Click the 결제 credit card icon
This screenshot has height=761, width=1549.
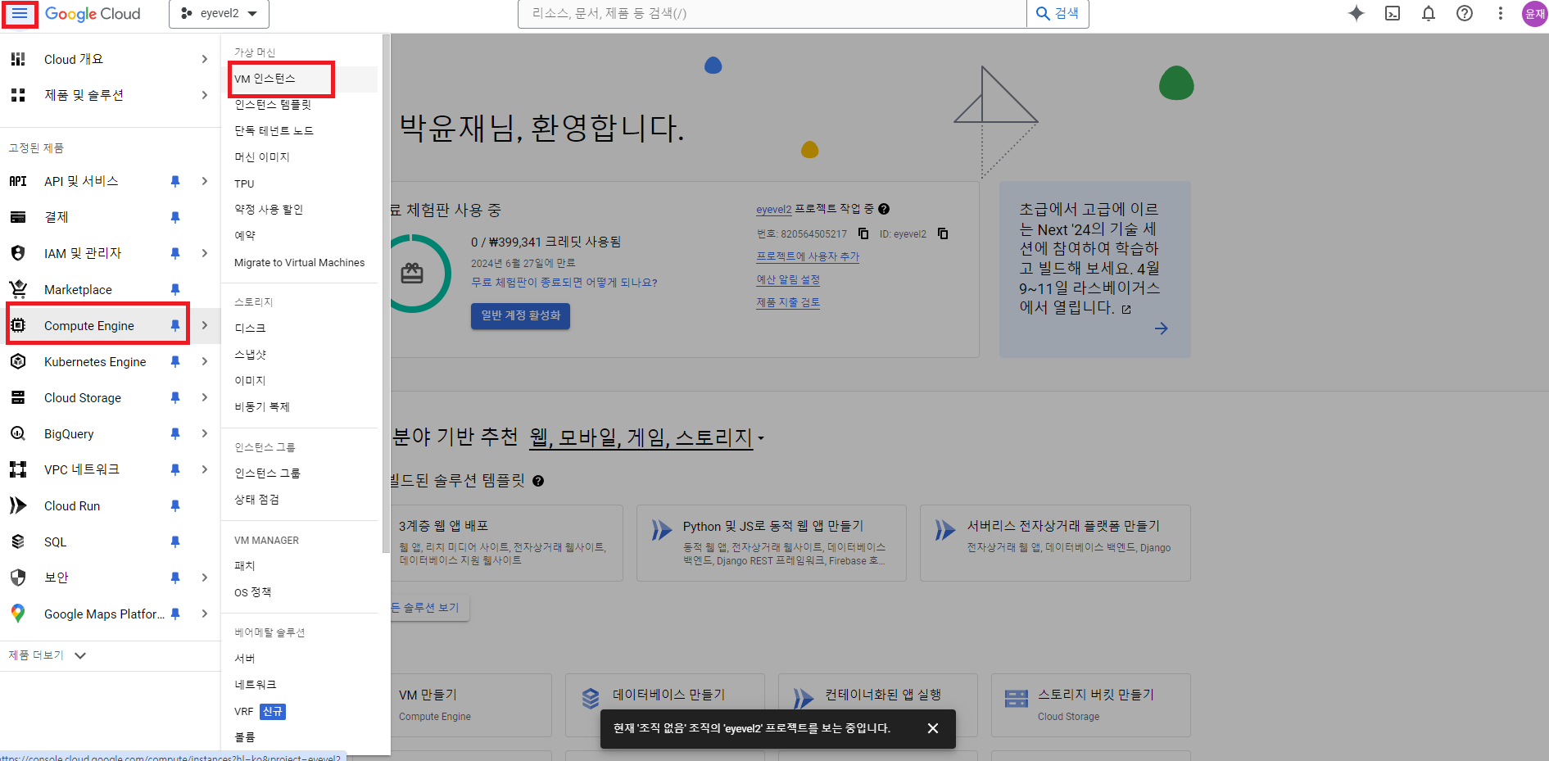18,217
